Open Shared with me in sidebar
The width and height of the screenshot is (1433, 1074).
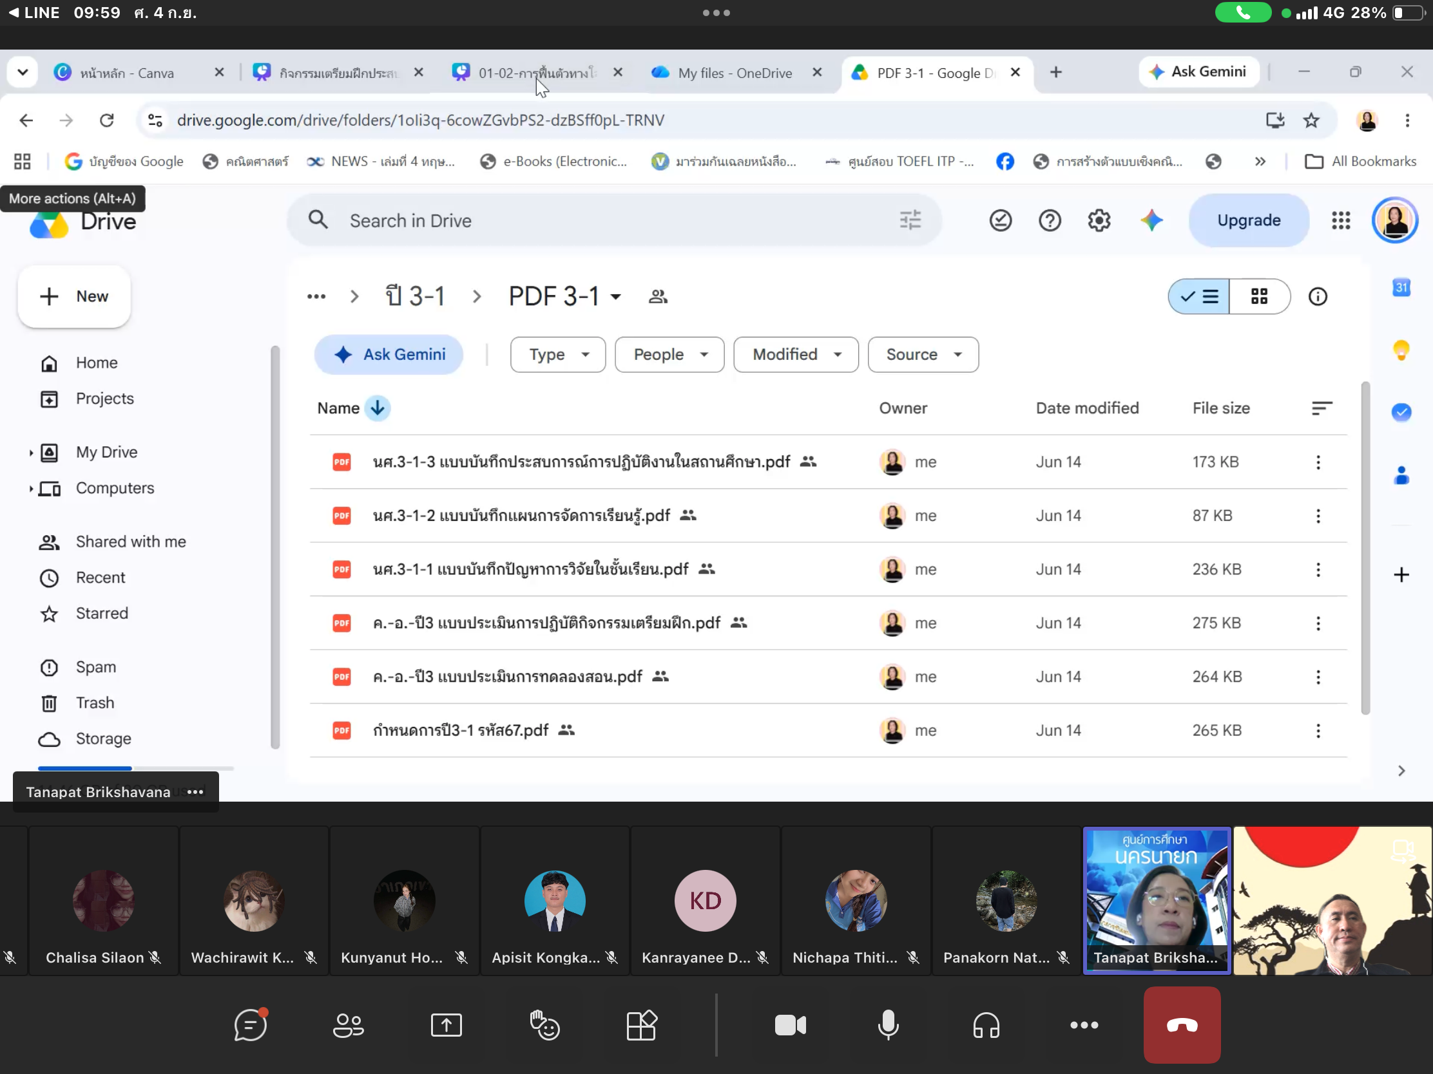coord(131,542)
